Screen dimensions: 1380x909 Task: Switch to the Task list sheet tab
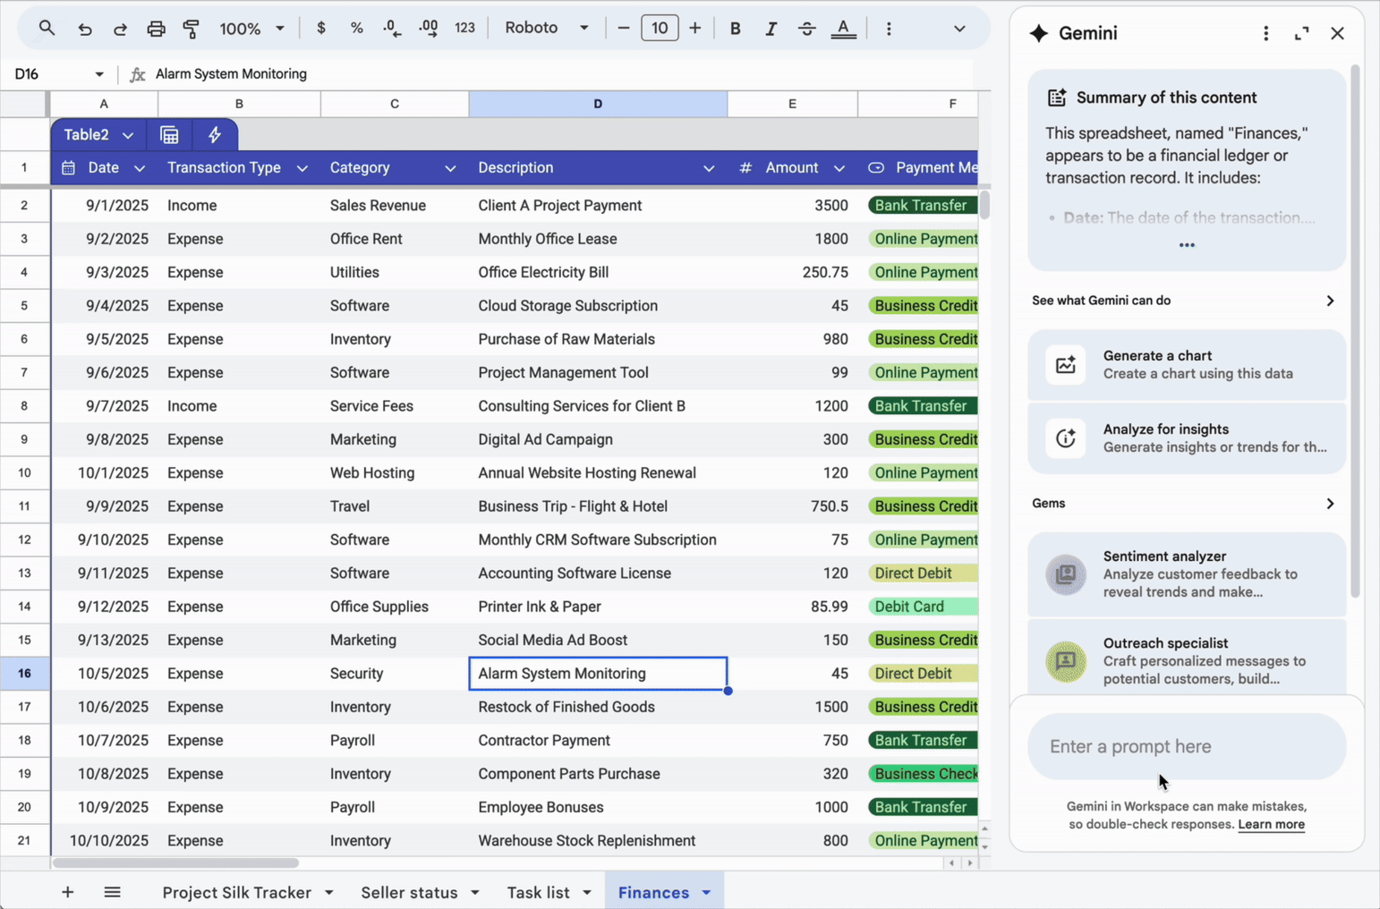tap(538, 892)
